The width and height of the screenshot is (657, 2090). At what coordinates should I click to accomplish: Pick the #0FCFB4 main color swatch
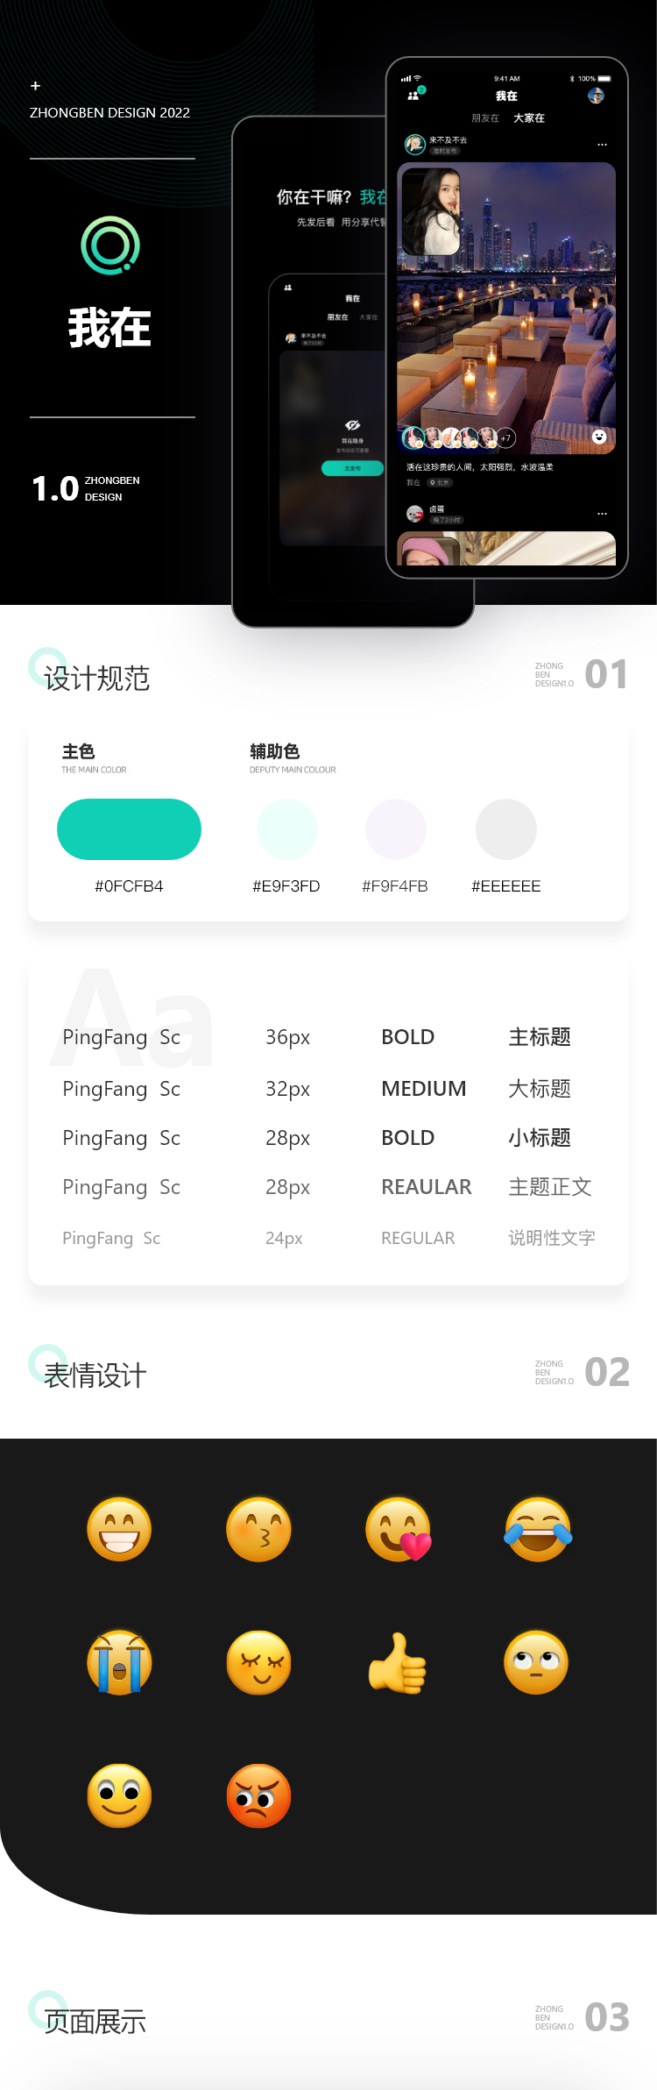129,829
